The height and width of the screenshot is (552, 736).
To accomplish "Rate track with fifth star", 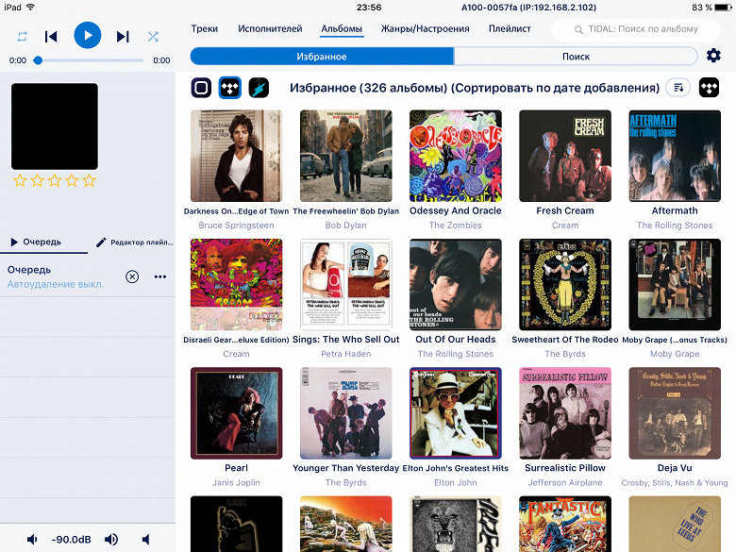I will click(x=90, y=180).
